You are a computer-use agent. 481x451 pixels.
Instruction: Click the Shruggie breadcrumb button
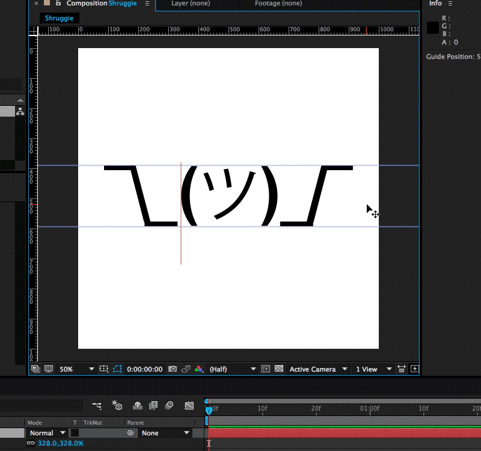tap(59, 18)
